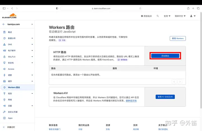Image resolution: width=202 pixels, height=131 pixels.
Task: Click next page arrow in routes table
Action: 180,82
